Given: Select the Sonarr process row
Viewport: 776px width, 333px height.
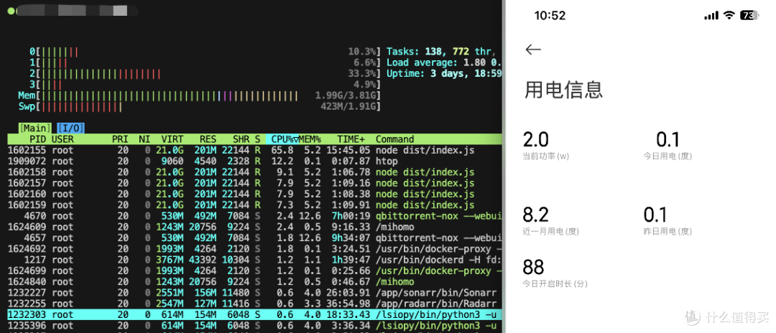Looking at the screenshot, I should (x=254, y=293).
